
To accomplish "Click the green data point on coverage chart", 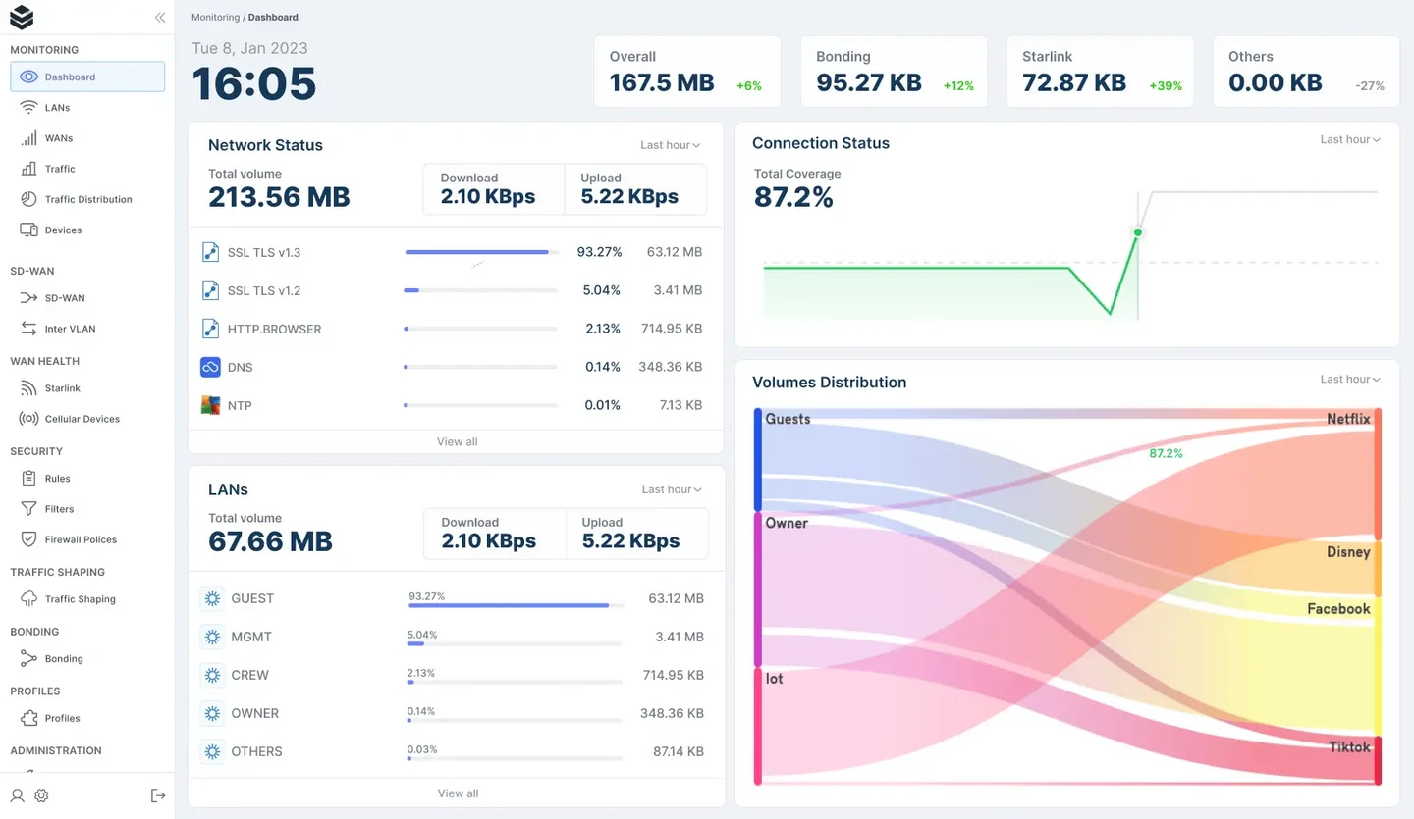I will [1137, 232].
